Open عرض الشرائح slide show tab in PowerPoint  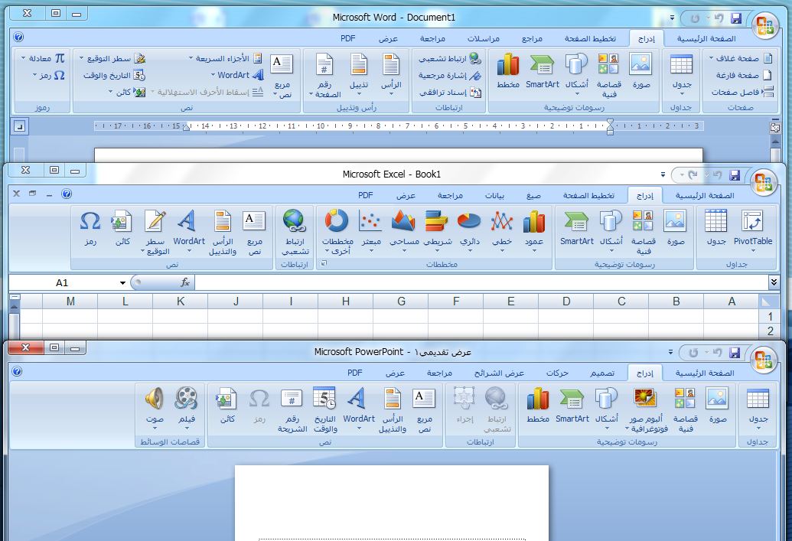click(x=499, y=373)
